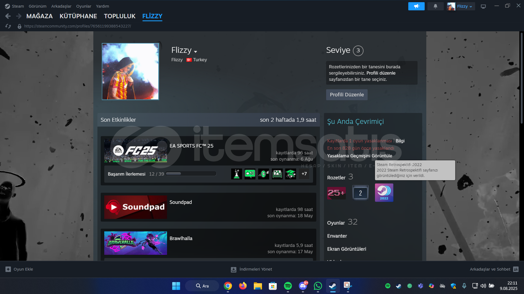Open the Arkadaşlar menu
Screen dimensions: 524x294
61,6
